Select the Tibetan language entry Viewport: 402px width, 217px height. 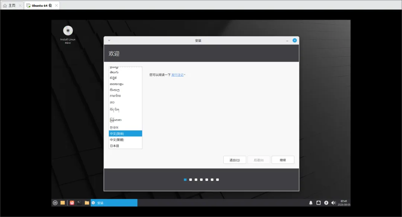click(125, 110)
